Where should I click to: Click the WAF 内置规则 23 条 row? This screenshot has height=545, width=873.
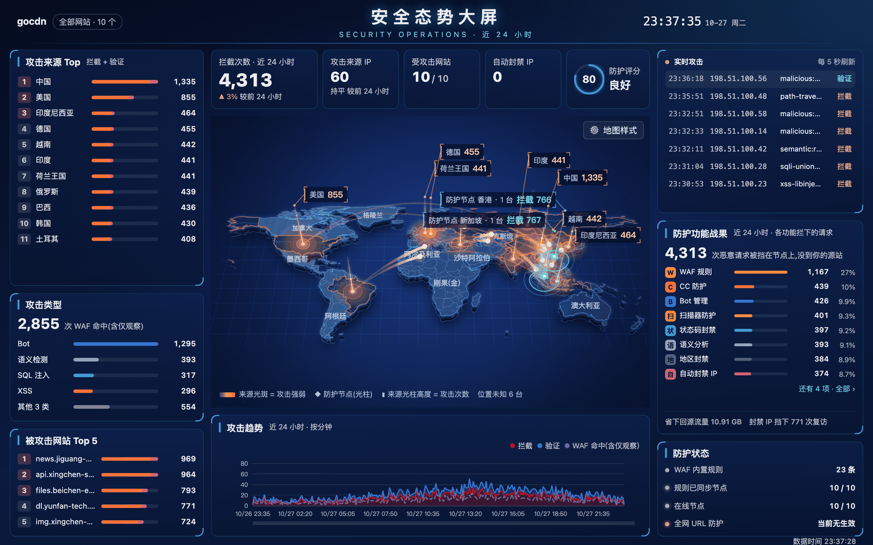[760, 470]
